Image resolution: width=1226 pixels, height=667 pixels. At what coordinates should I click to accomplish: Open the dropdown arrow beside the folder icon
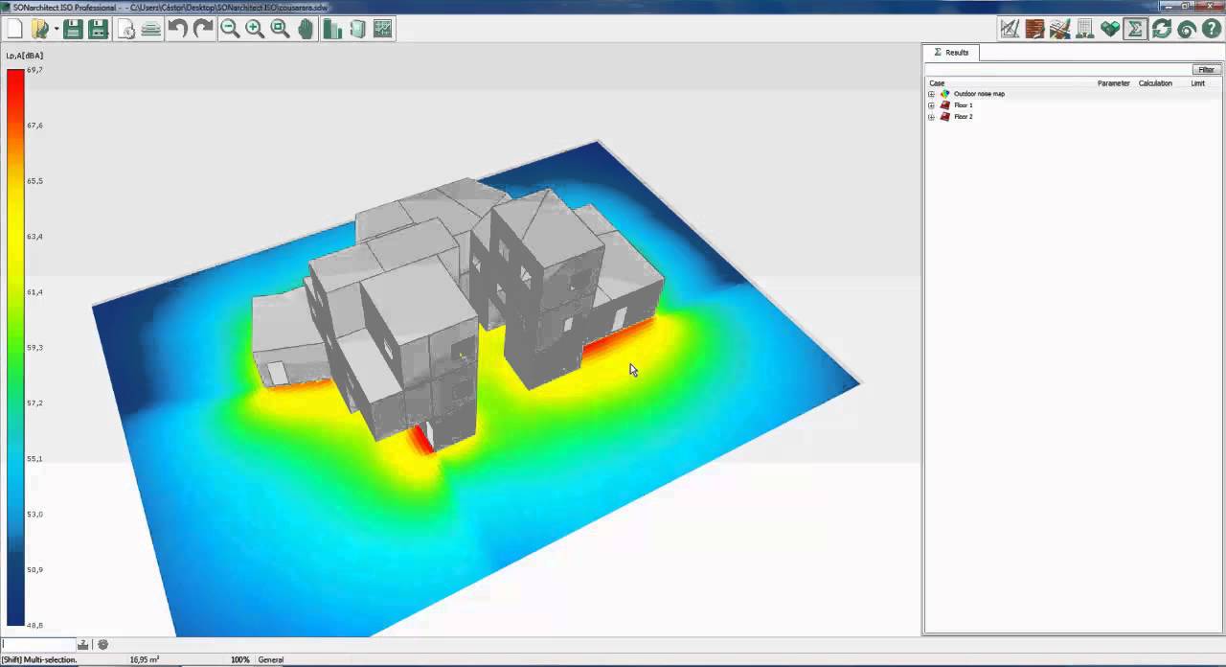[57, 30]
